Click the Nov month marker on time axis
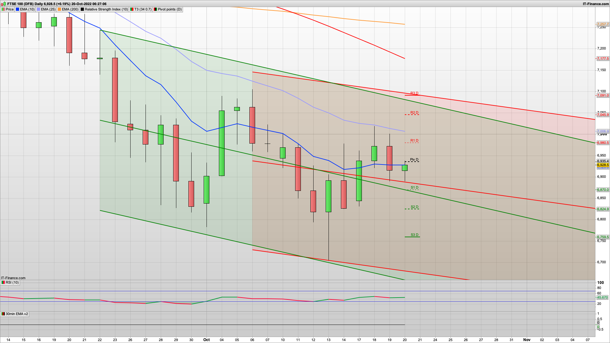 (527, 340)
